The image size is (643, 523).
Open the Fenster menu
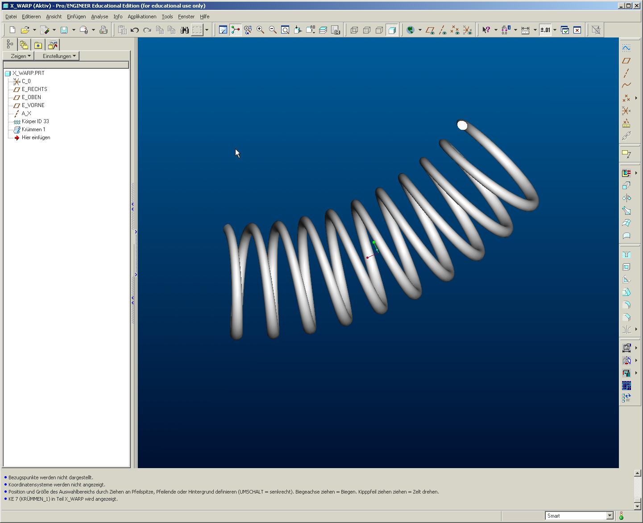pyautogui.click(x=186, y=17)
